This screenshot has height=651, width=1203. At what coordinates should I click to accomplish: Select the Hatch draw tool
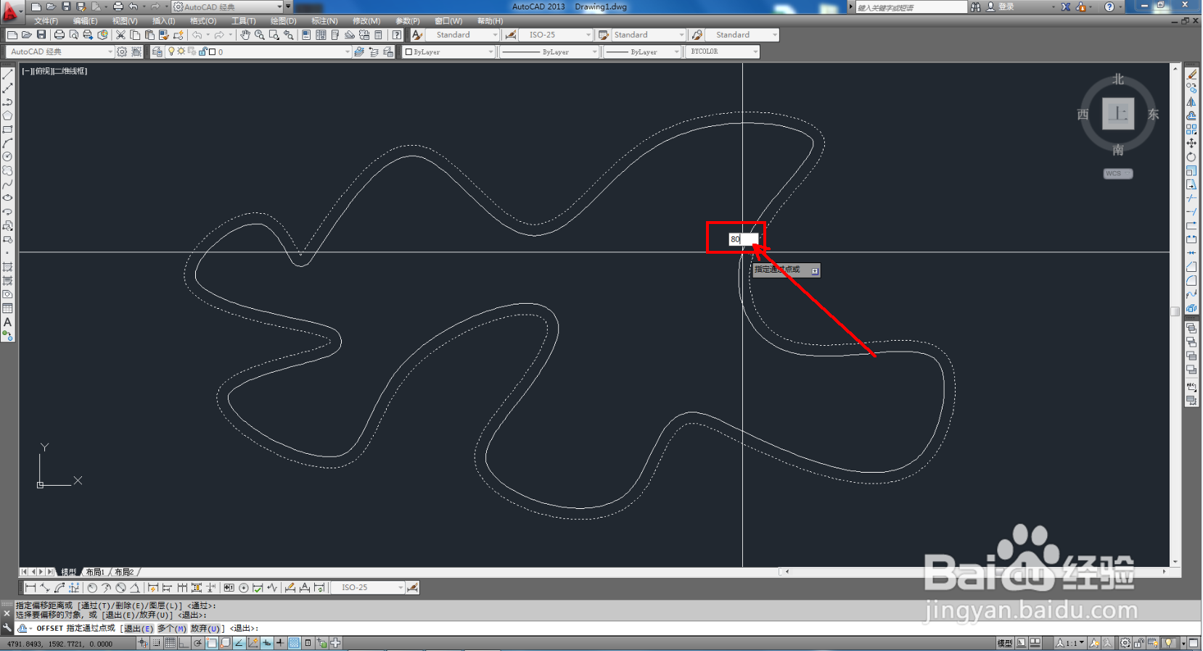[8, 268]
